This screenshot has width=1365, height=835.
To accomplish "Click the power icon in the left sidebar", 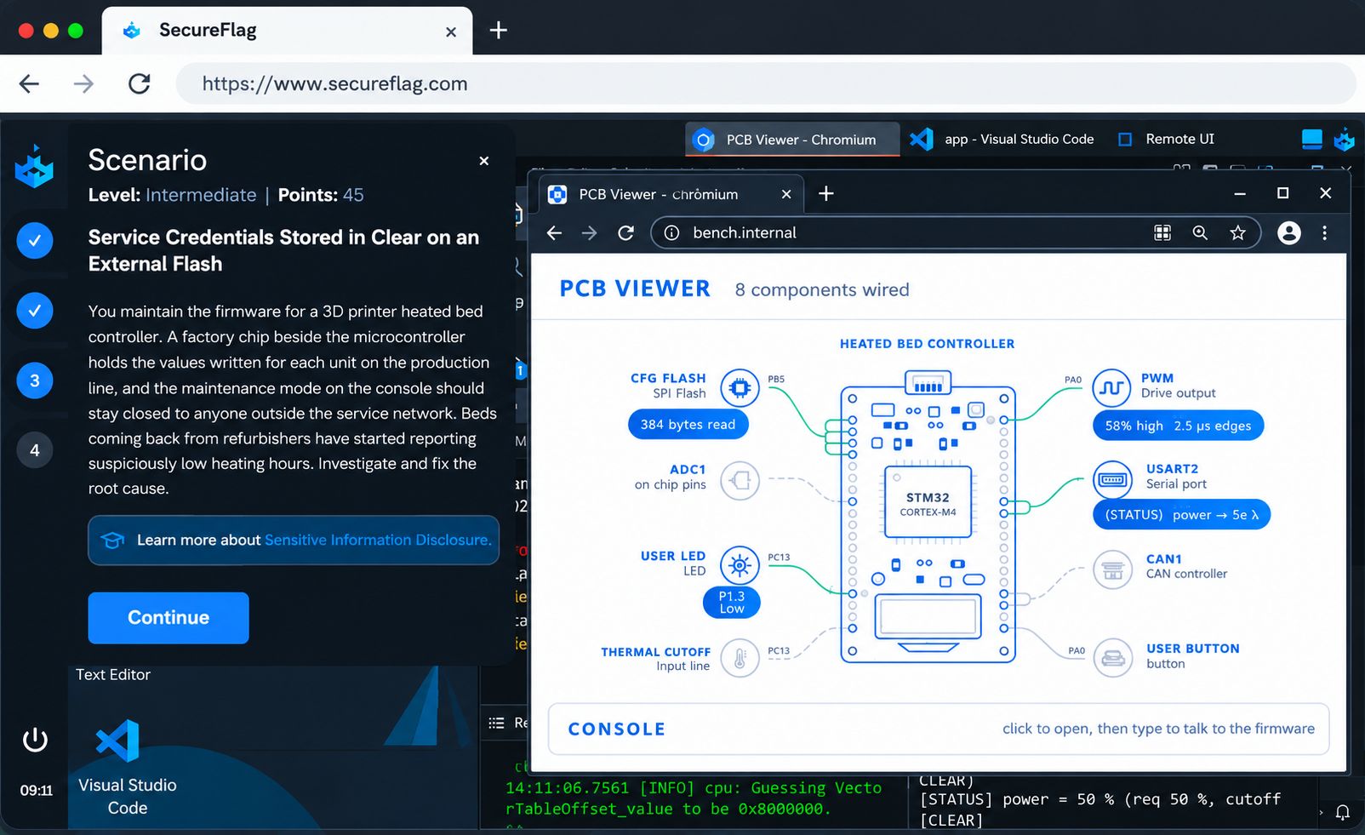I will point(35,740).
